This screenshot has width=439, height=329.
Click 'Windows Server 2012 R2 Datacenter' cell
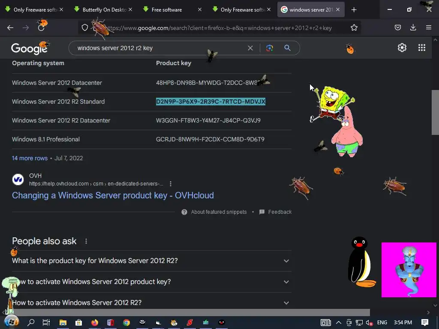(x=61, y=120)
